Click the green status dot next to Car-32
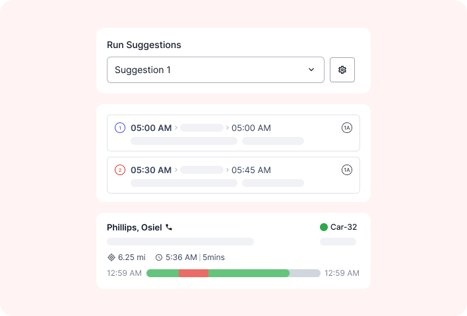 pos(324,227)
